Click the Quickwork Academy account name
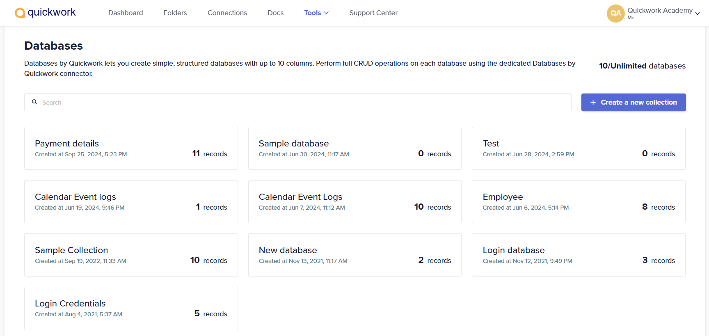 pyautogui.click(x=660, y=10)
